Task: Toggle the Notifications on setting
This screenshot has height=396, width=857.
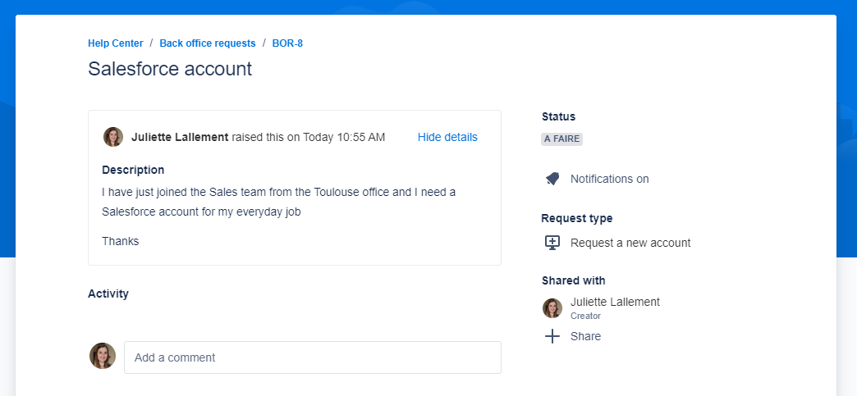Action: 609,179
